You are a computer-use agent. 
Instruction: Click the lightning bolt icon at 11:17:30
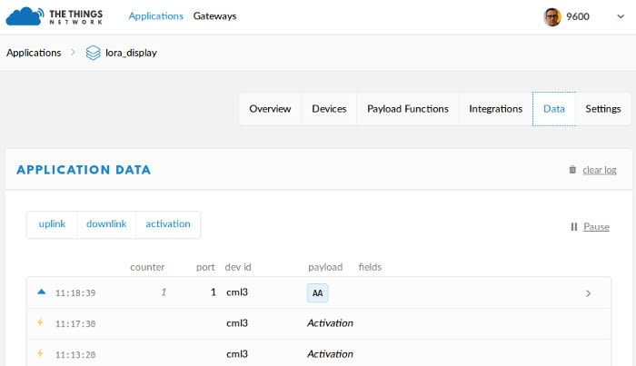tap(41, 322)
